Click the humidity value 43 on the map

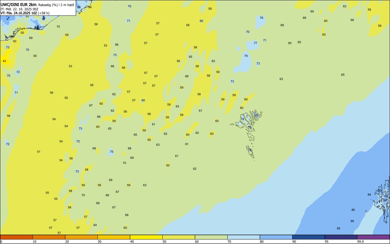coord(4,61)
